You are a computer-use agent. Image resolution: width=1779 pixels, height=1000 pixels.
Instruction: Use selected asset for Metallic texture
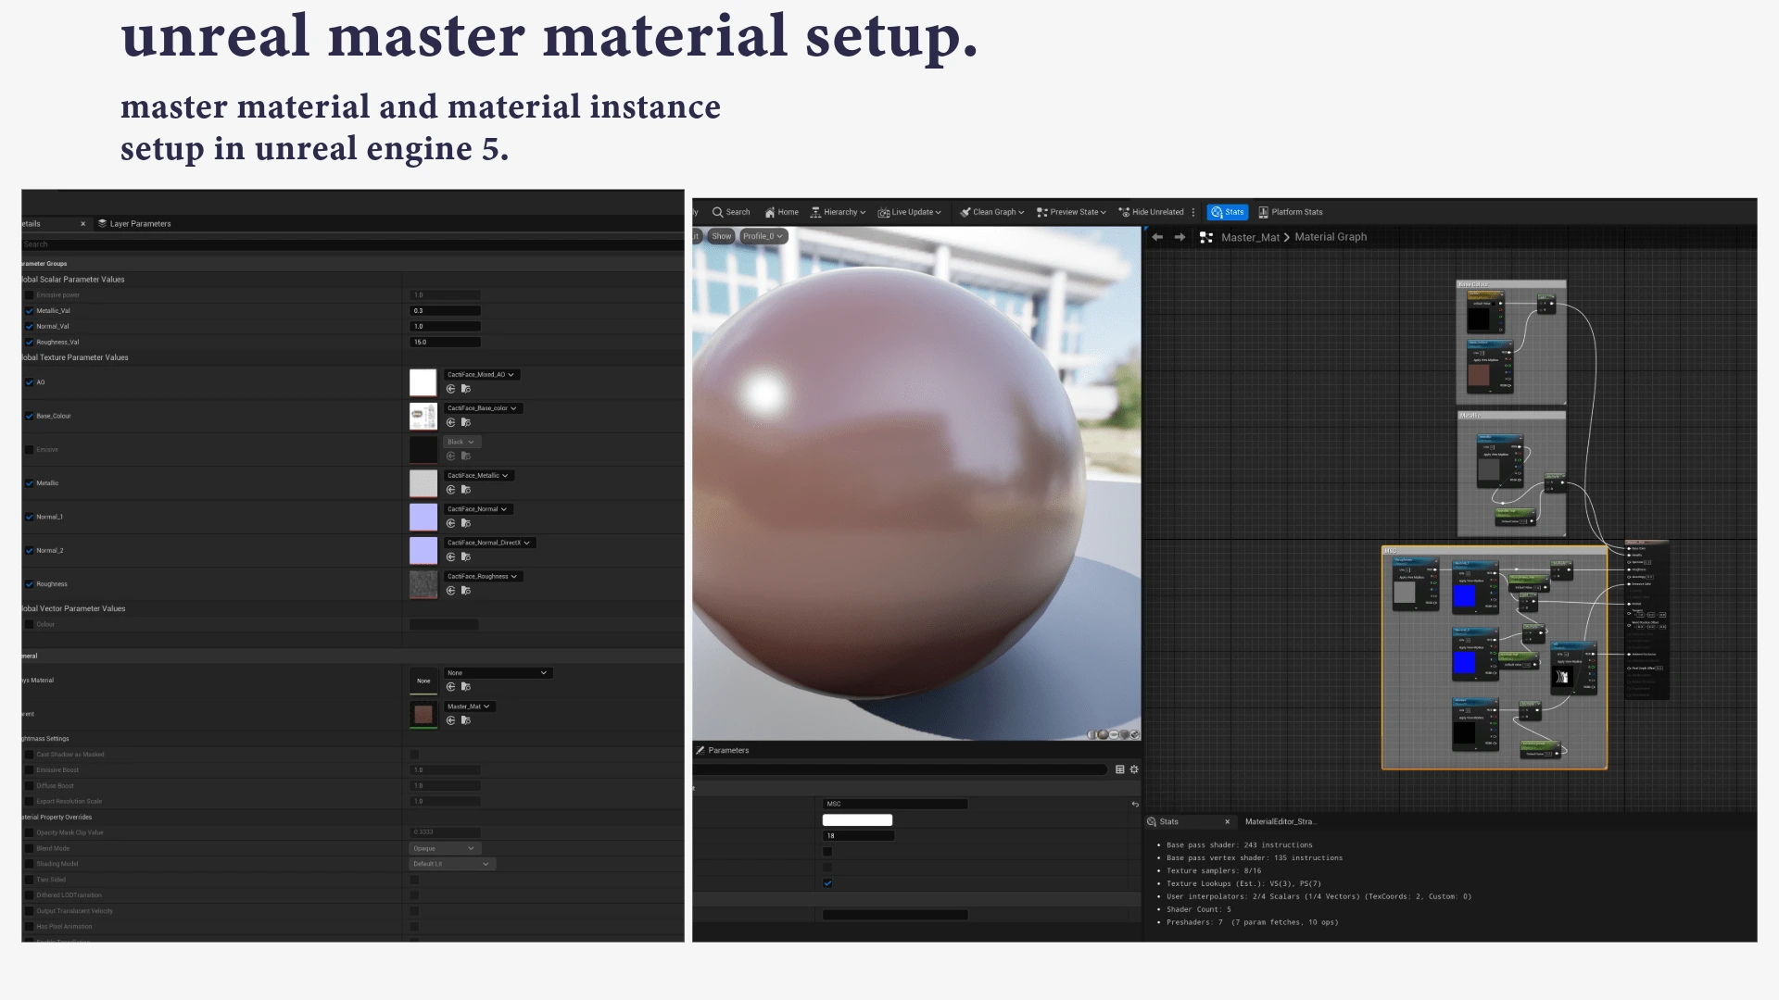450,490
